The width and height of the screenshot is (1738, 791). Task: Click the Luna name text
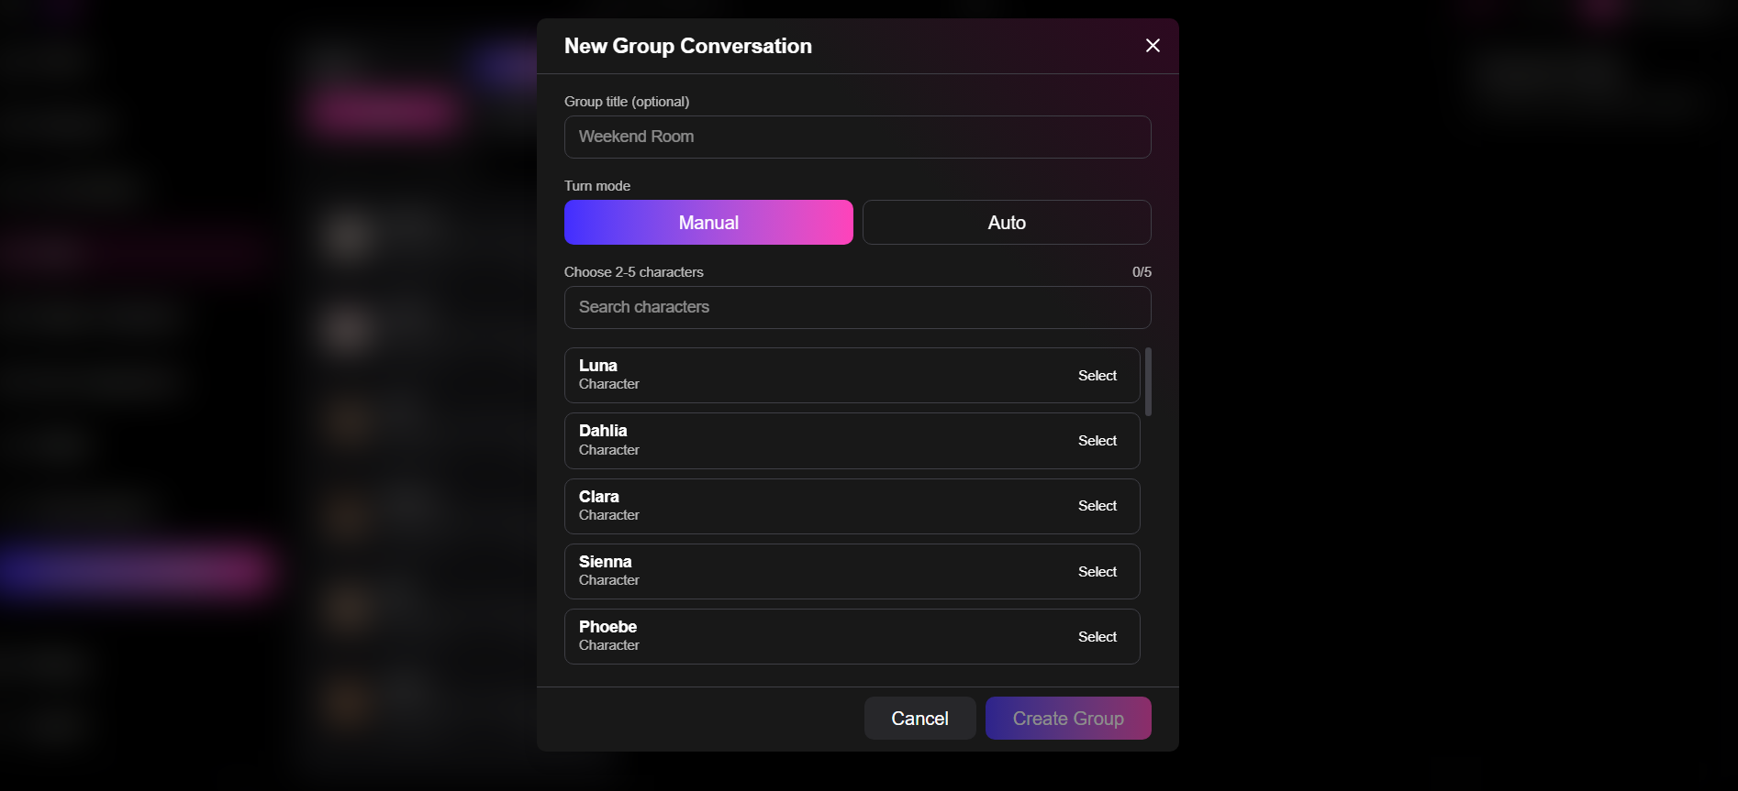pyautogui.click(x=597, y=366)
